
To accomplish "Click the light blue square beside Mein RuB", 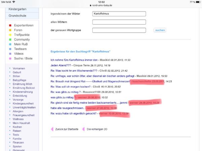I will point(10,44).
